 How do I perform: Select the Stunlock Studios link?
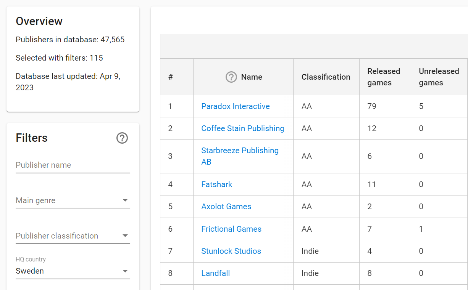tap(231, 251)
